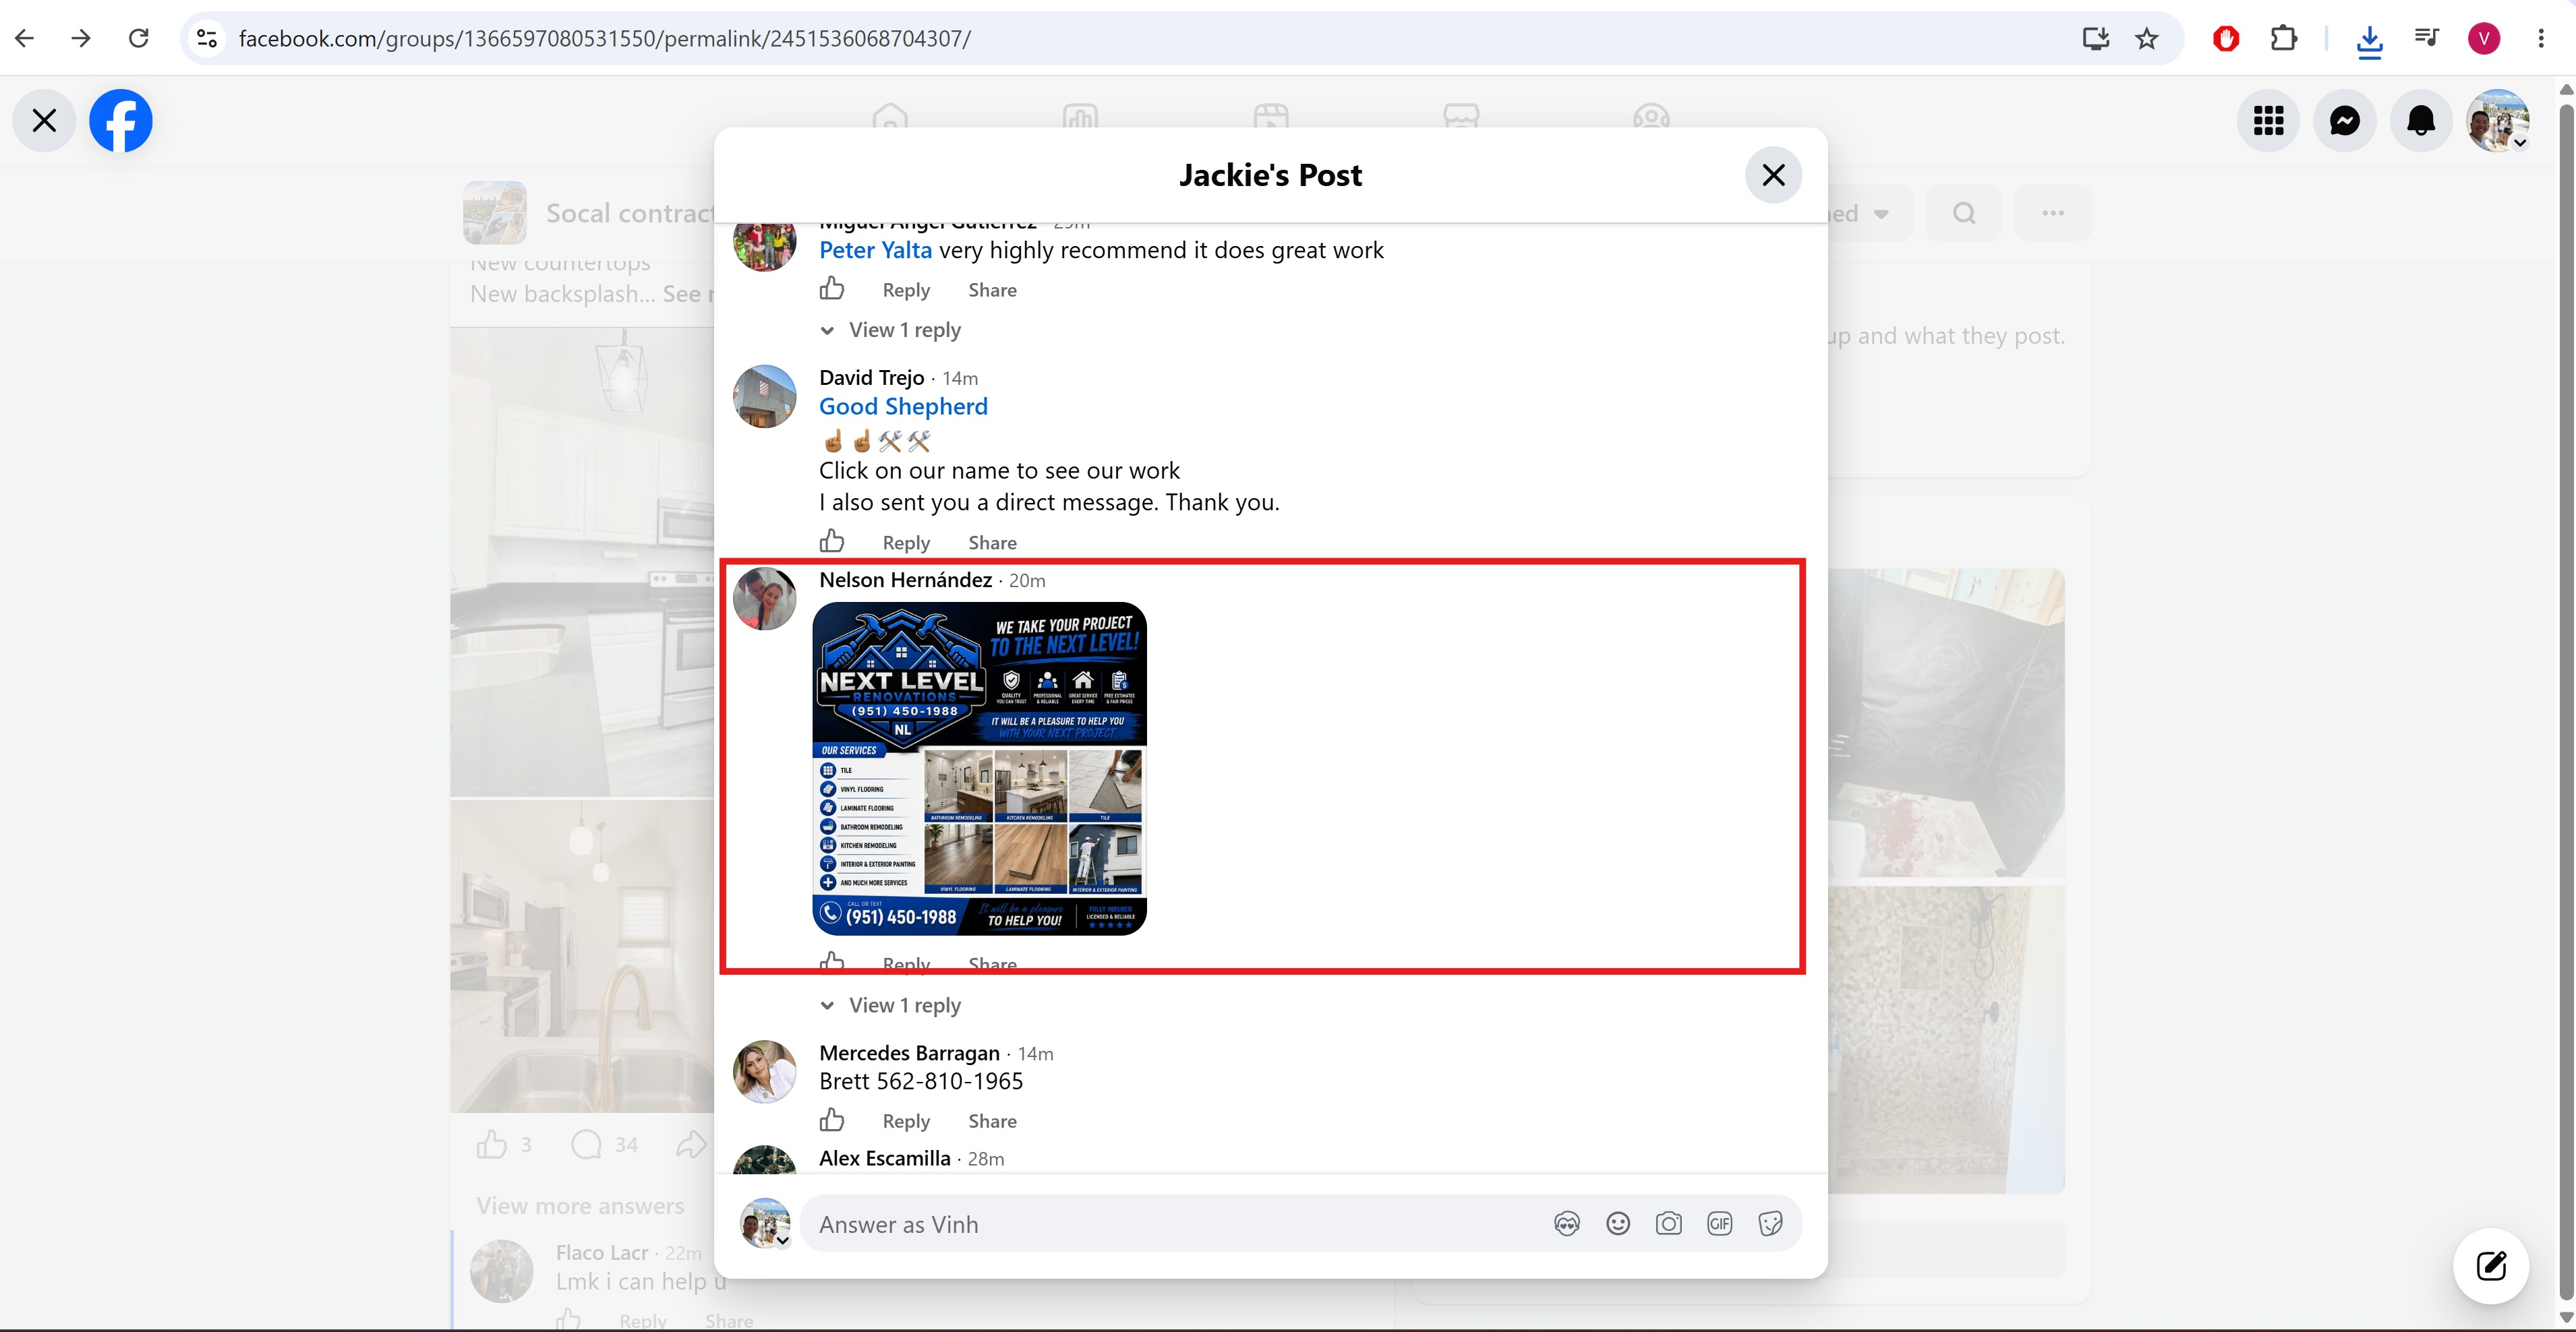Image resolution: width=2576 pixels, height=1332 pixels.
Task: Open the Facebook menu grid icon
Action: tap(2268, 121)
